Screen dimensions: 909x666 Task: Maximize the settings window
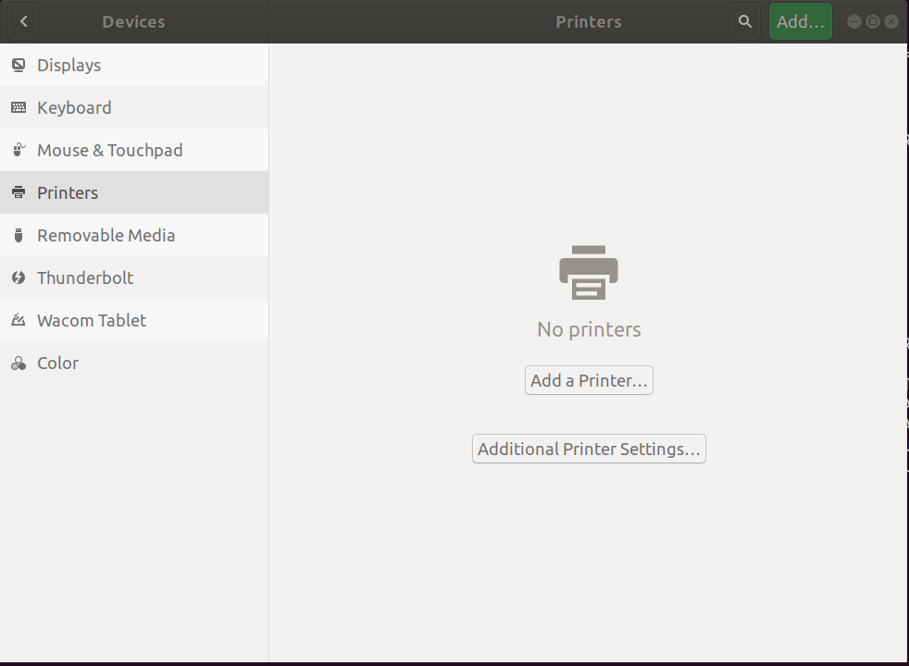coord(873,21)
